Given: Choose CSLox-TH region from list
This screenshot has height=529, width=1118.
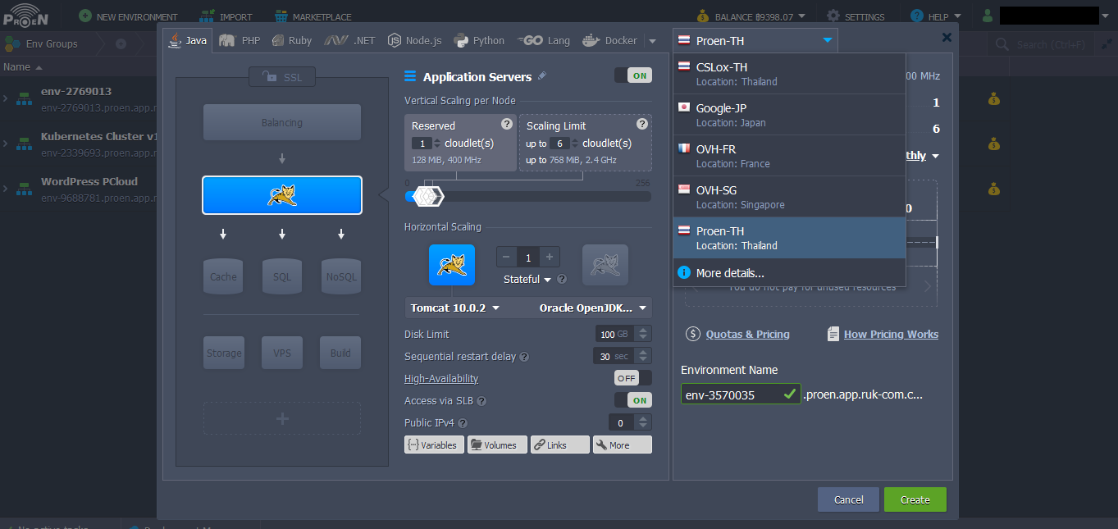Looking at the screenshot, I should 789,74.
